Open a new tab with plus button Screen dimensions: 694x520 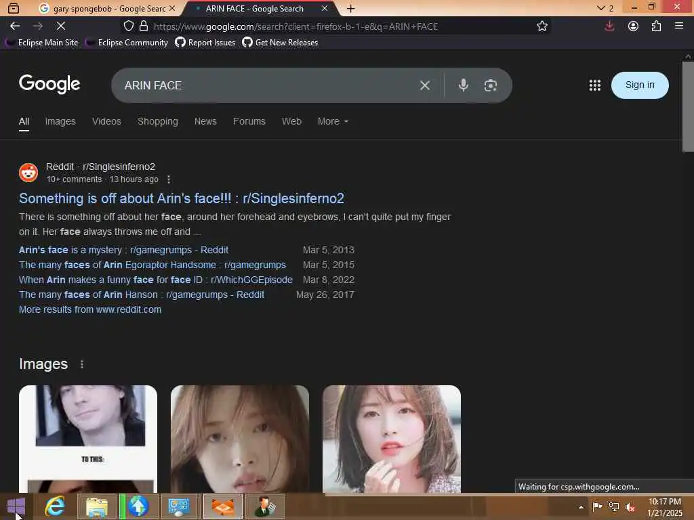[350, 8]
